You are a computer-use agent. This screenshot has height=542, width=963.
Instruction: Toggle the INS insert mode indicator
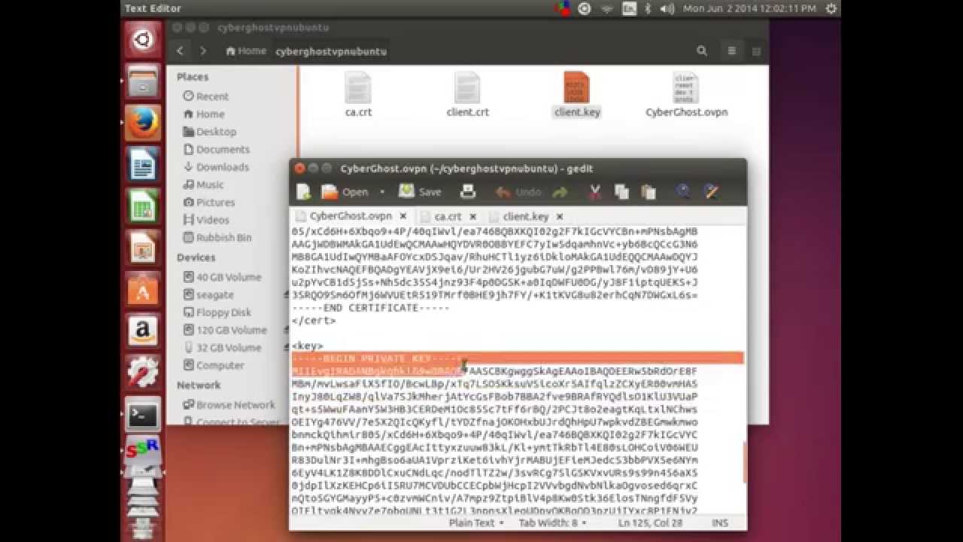(x=720, y=522)
